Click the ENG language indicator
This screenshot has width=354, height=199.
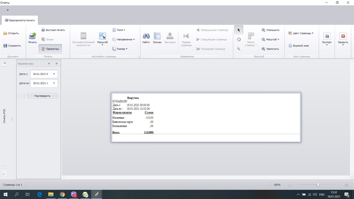tap(322, 195)
